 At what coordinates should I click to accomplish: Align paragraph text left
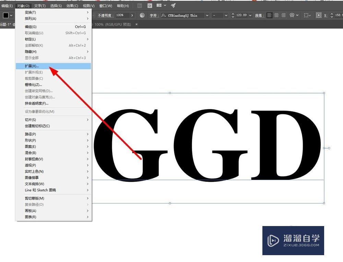click(x=270, y=15)
